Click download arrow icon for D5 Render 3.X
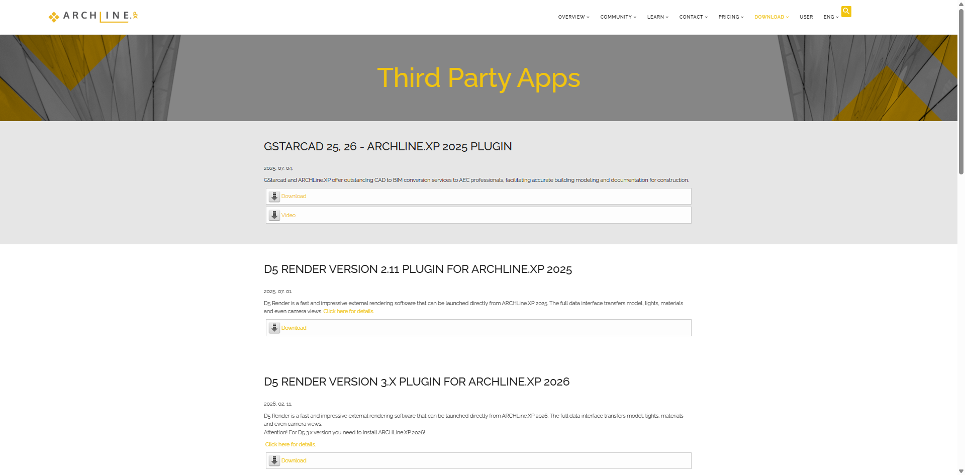 [x=274, y=461]
